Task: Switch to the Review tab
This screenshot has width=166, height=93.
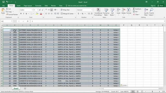Action: click(x=53, y=6)
